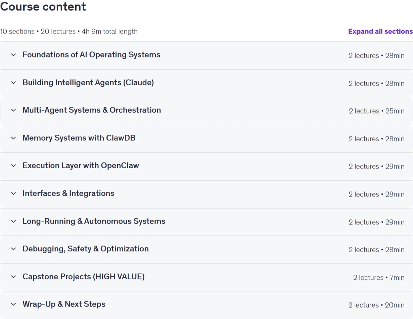This screenshot has width=413, height=319.
Task: Expand the Execution Layer with OpenClaw chevron
Action: tap(13, 166)
